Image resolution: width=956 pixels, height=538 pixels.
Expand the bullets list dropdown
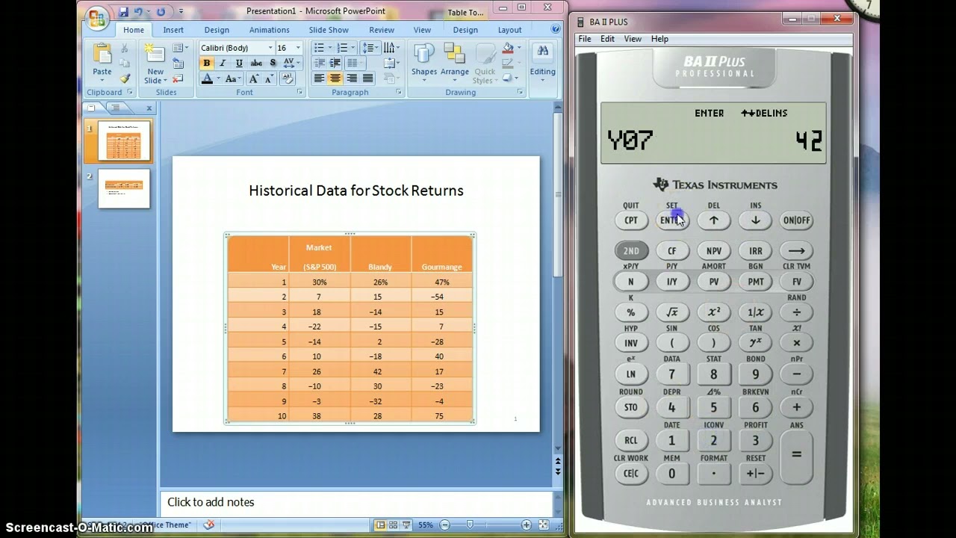(331, 48)
